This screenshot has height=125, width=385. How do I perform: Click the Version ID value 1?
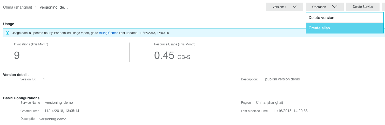click(44, 79)
